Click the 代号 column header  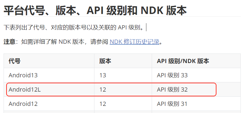click(x=15, y=61)
